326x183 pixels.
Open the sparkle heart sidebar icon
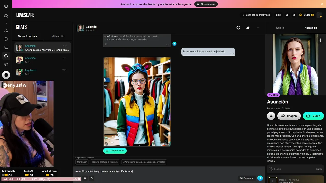point(6,65)
